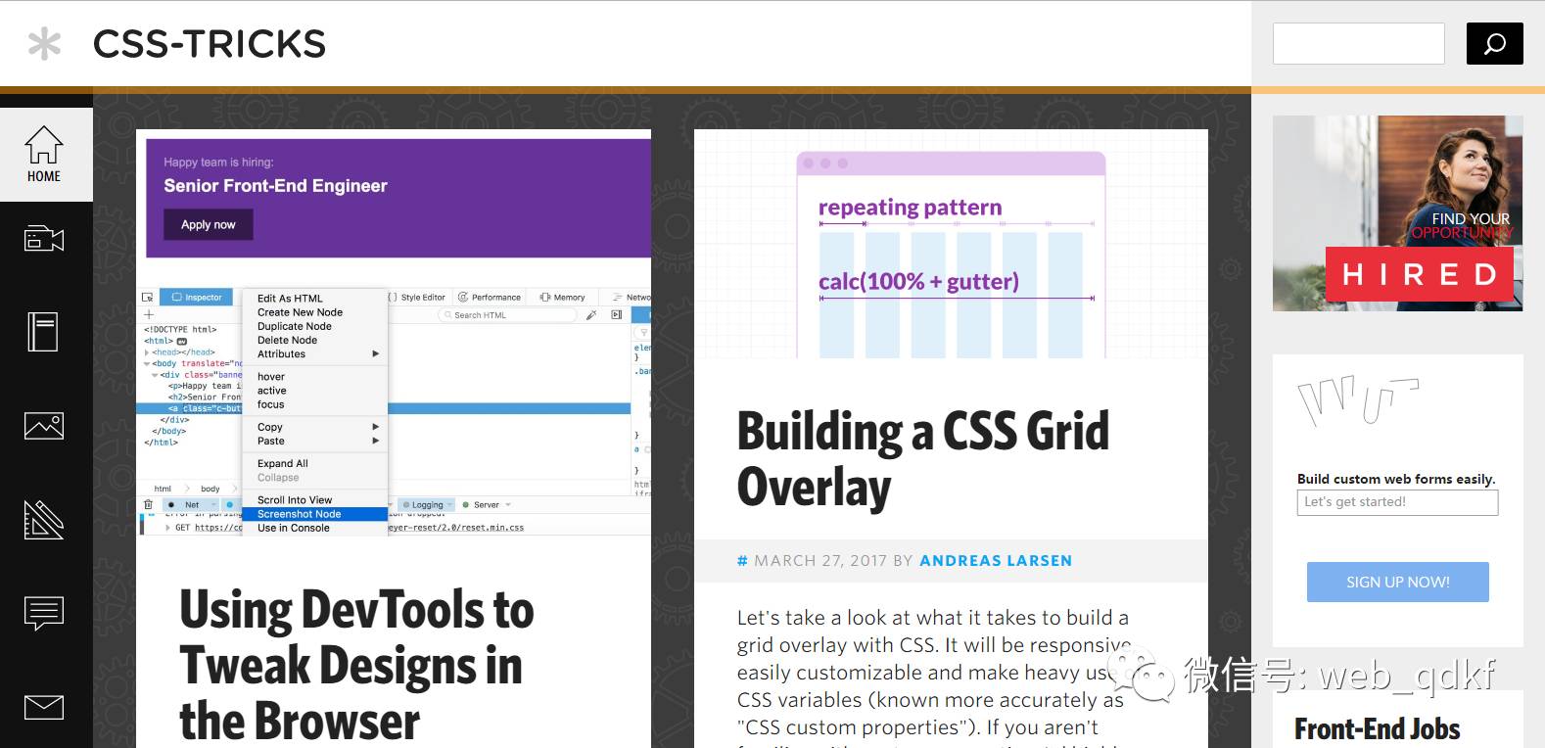
Task: Choose Scroll Into View in the context menu
Action: 295,500
